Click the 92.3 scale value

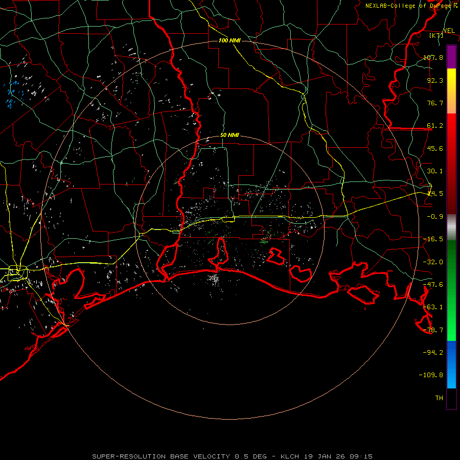(x=435, y=80)
